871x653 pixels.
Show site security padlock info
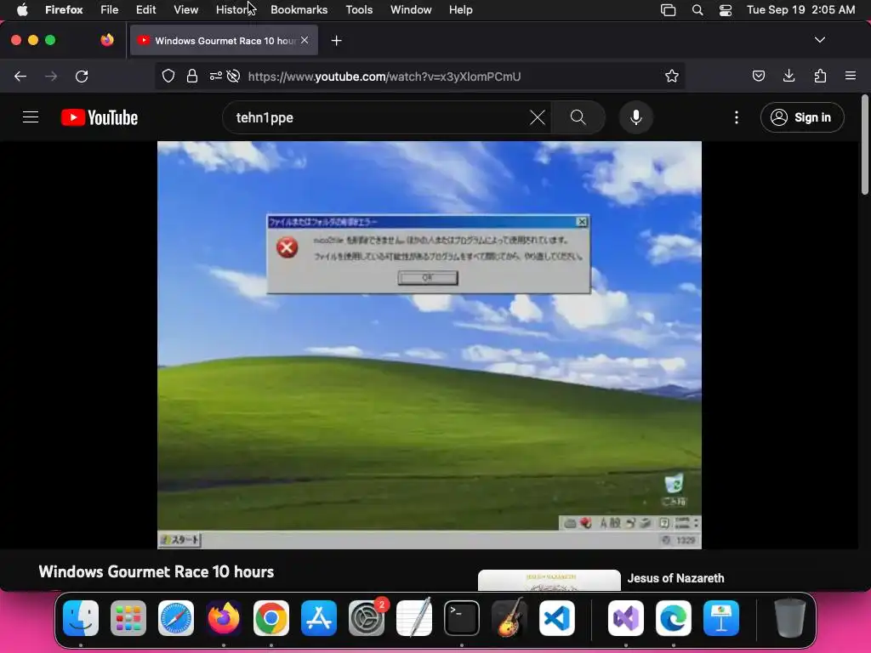[192, 76]
